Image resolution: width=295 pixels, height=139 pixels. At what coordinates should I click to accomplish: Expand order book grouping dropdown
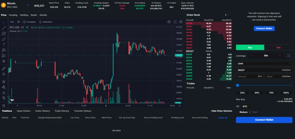point(227,15)
